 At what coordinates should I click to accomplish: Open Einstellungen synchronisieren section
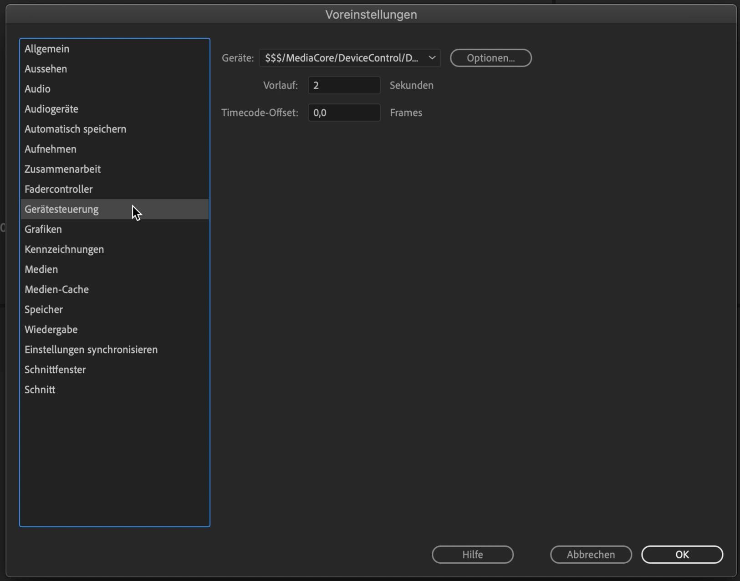[91, 350]
